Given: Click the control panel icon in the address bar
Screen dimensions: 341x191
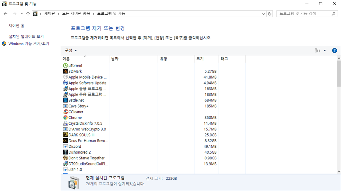Looking at the screenshot, I should point(35,14).
